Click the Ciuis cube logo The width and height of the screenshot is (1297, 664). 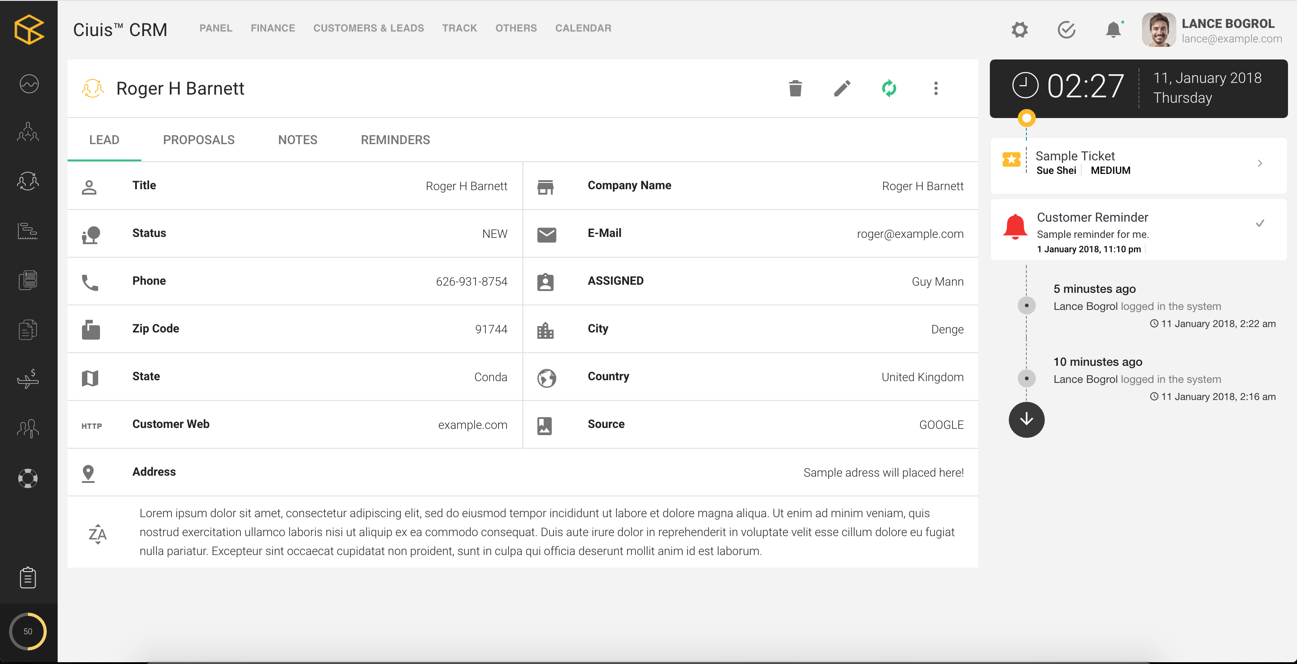tap(29, 29)
